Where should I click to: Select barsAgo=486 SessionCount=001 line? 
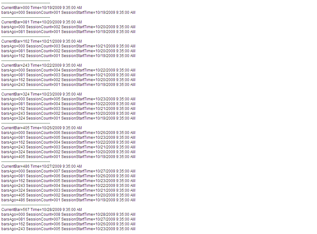tap(68, 200)
